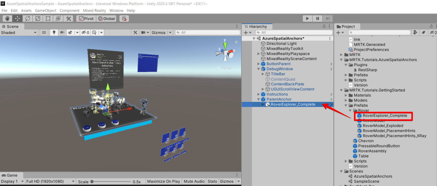Expand MixedRealityPlayspace object
Viewport: 437px width, 186px height.
[259, 54]
